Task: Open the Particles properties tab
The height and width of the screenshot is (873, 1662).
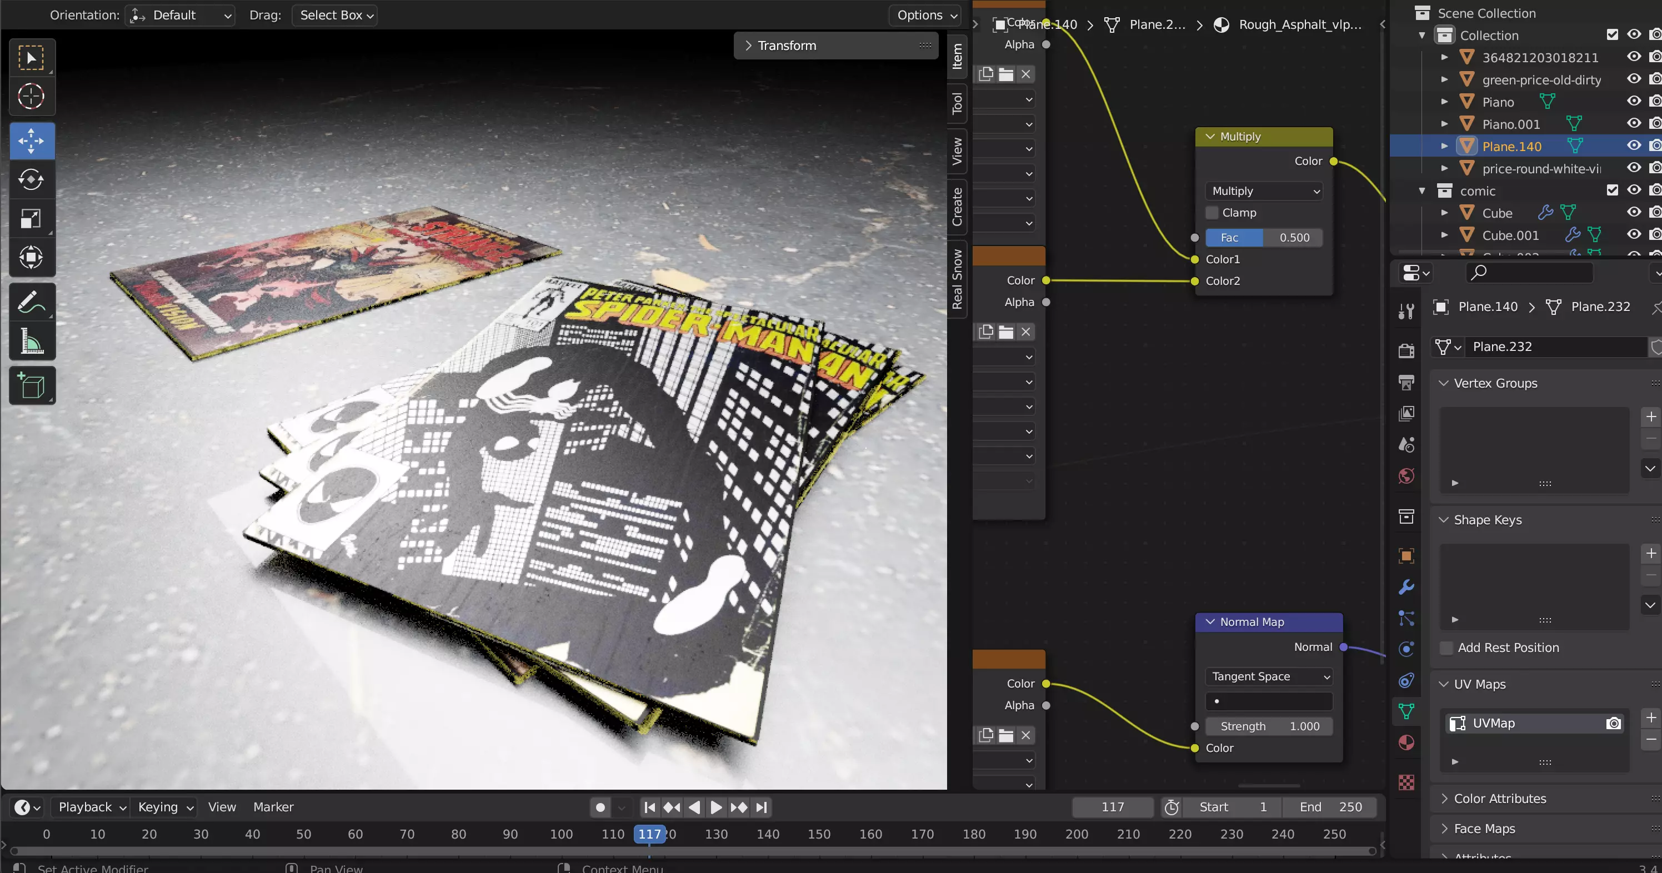Action: pos(1406,618)
